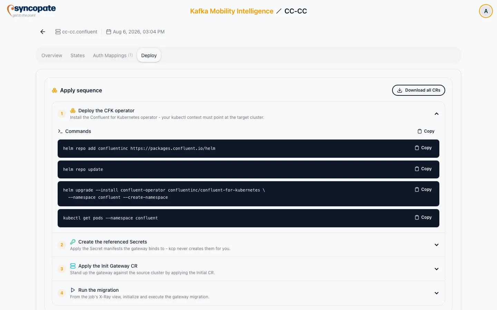
Task: Click the CC-CC breadcrumb title
Action: point(296,11)
